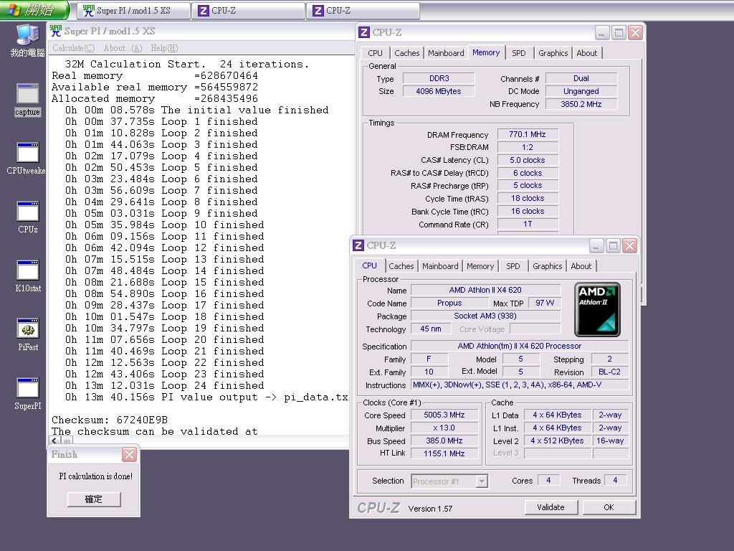
Task: Click the NB Frequency value 3850.2 MHz
Action: click(581, 104)
